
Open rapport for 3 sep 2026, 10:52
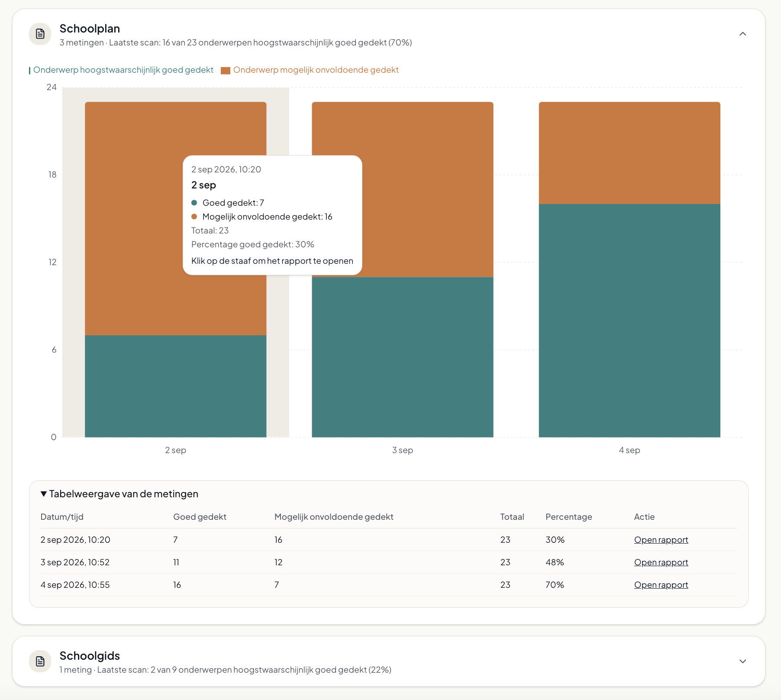(661, 562)
